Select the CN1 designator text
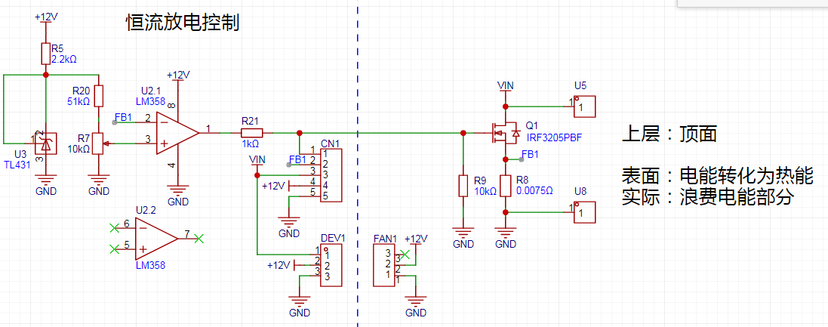 (x=331, y=143)
